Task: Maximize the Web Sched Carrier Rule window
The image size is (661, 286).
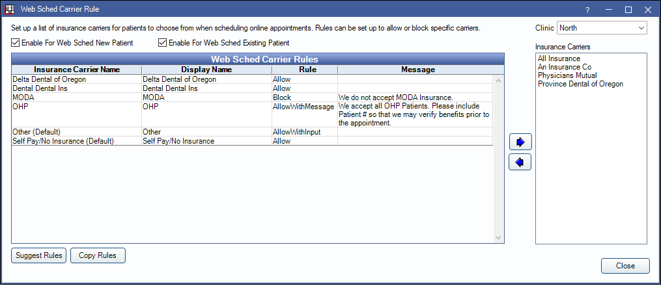Action: [628, 10]
